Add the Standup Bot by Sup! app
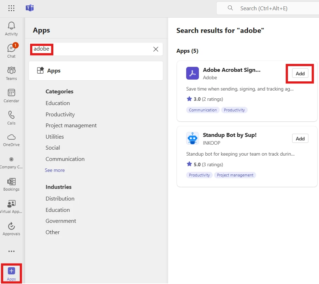This screenshot has width=319, height=284. coord(300,139)
